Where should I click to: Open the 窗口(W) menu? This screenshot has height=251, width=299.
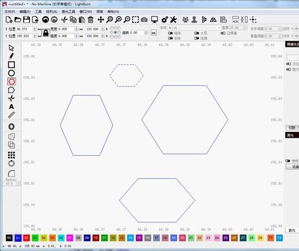[x=86, y=11]
